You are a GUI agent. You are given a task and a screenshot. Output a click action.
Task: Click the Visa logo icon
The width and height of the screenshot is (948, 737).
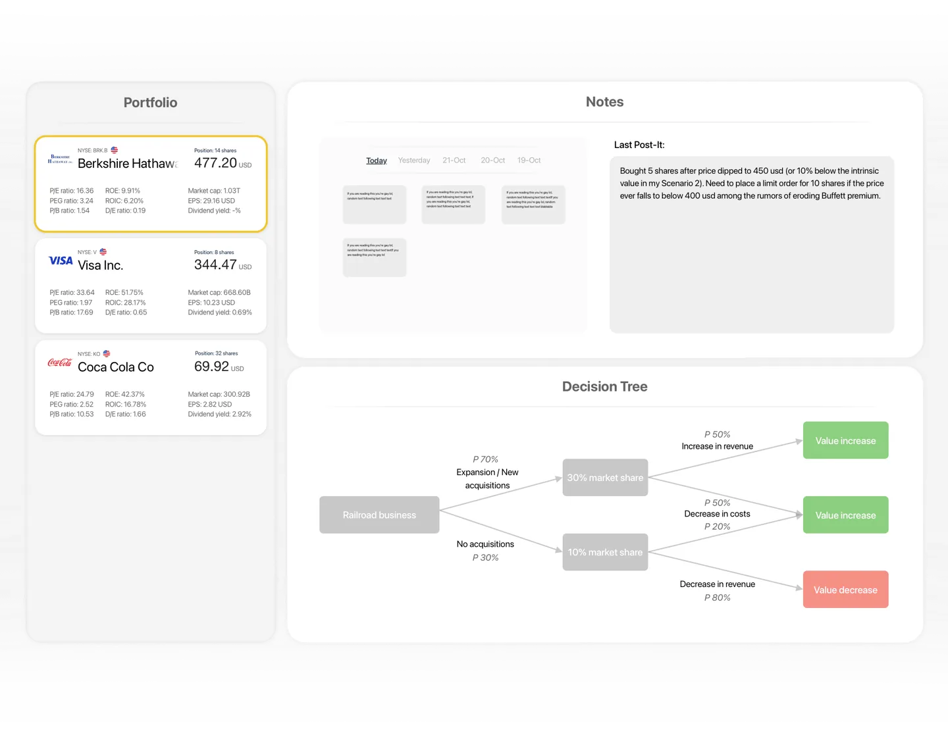[61, 261]
